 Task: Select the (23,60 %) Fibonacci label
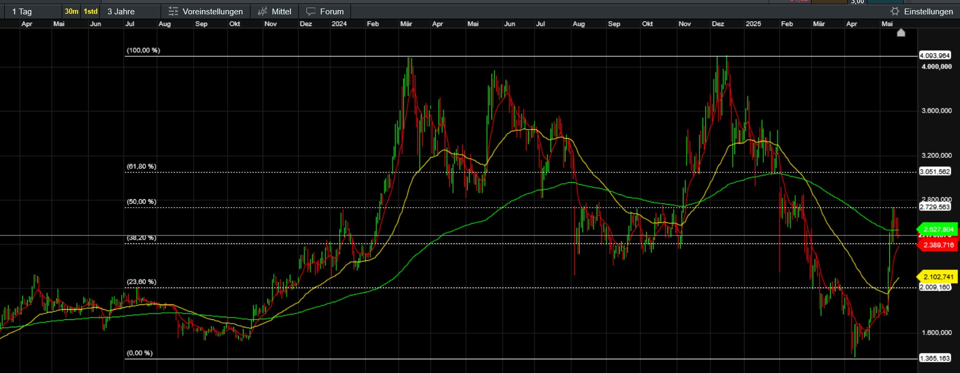[x=141, y=282]
